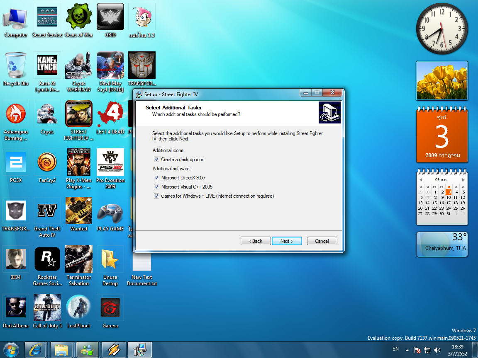This screenshot has width=478, height=358.
Task: Select day 15 in the calendar gadget
Action: click(435, 203)
